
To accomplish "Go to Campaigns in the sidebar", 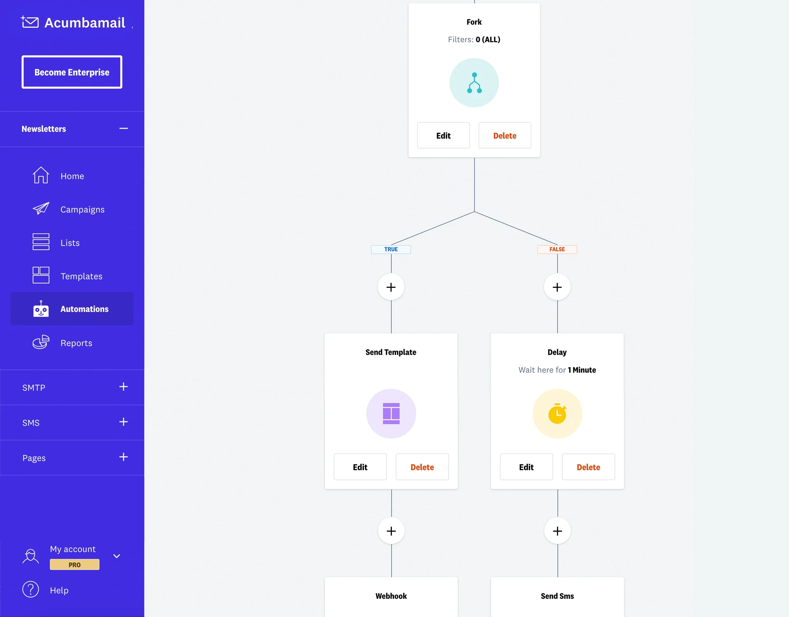I will [82, 209].
